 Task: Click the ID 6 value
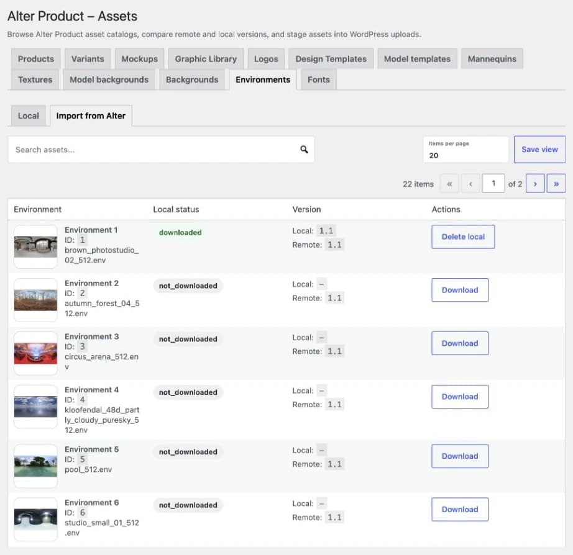click(82, 513)
